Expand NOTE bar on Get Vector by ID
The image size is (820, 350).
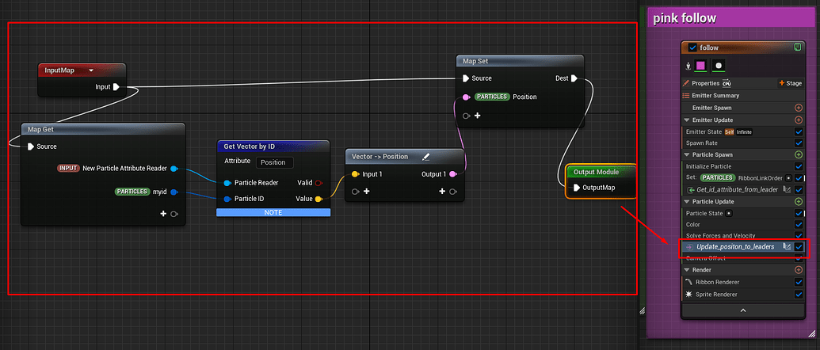click(273, 212)
